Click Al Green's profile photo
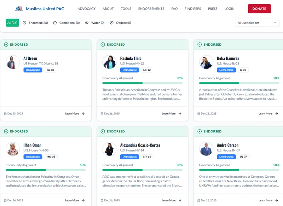Image resolution: width=283 pixels, height=206 pixels. pos(13,62)
